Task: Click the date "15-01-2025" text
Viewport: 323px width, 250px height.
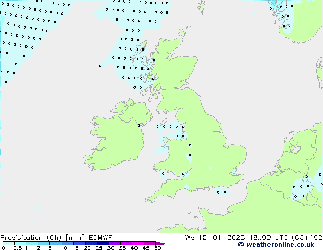Action: pos(222,238)
